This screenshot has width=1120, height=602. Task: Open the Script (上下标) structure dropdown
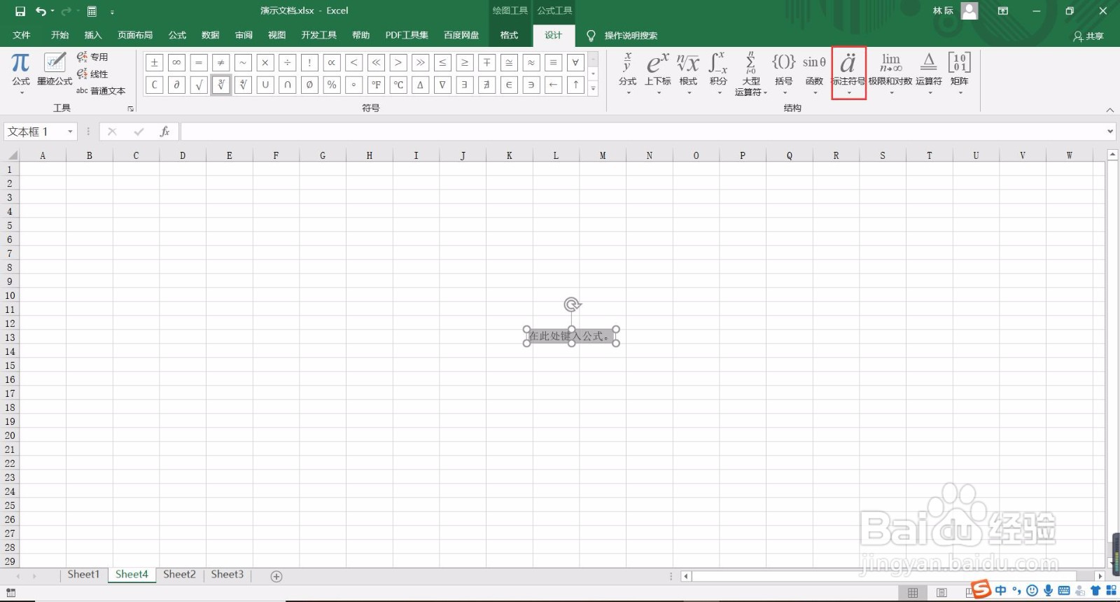point(657,73)
